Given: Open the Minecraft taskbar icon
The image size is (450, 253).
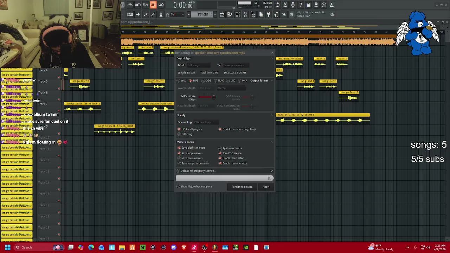Looking at the screenshot, I should coord(143,247).
